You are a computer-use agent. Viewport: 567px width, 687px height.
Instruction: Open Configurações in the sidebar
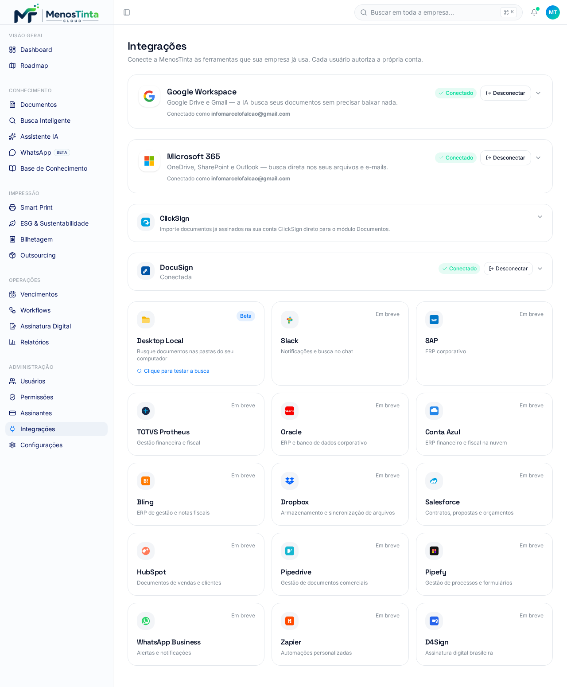pyautogui.click(x=56, y=445)
